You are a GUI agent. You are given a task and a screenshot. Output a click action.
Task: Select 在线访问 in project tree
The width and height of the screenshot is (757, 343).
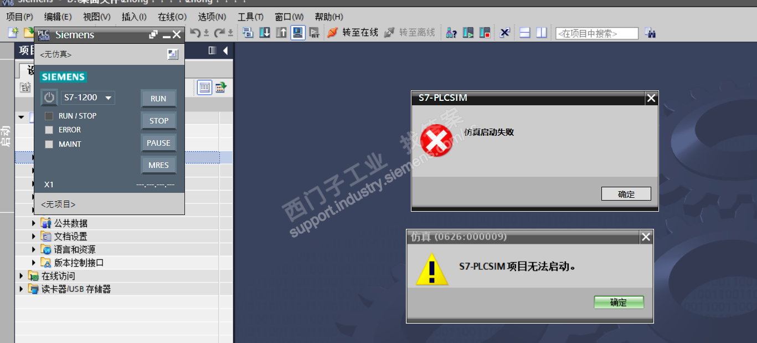tap(58, 276)
